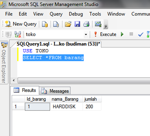Switch to the Messages tab
150x136 pixels.
[55, 91]
